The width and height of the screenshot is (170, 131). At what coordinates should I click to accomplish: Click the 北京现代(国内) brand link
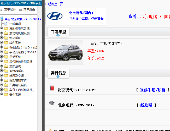pyautogui.click(x=81, y=13)
